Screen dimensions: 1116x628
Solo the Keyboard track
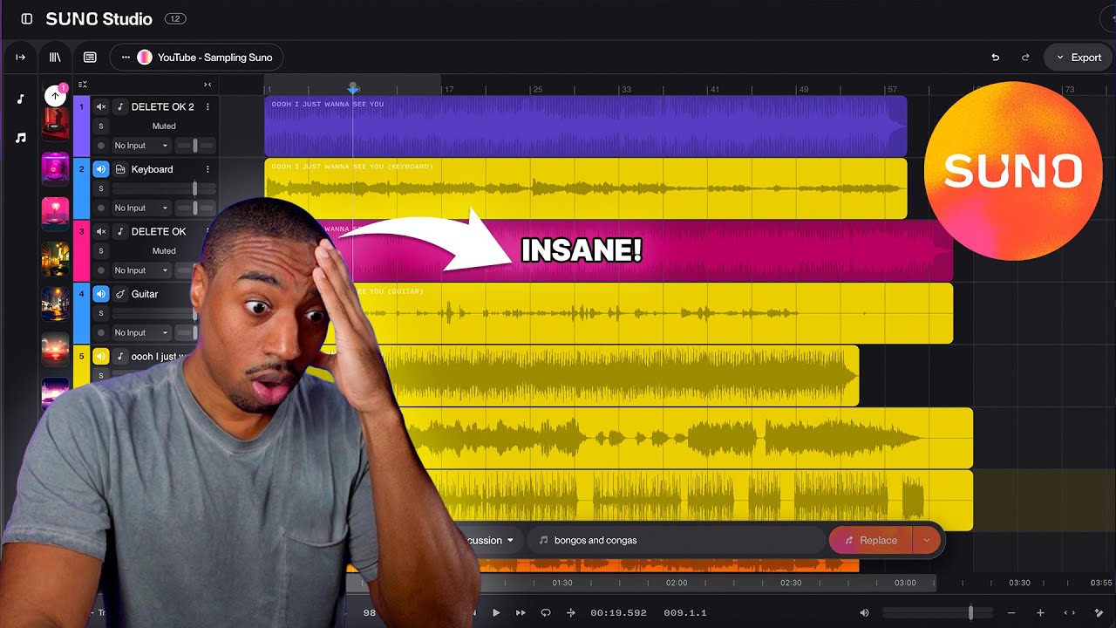point(101,188)
